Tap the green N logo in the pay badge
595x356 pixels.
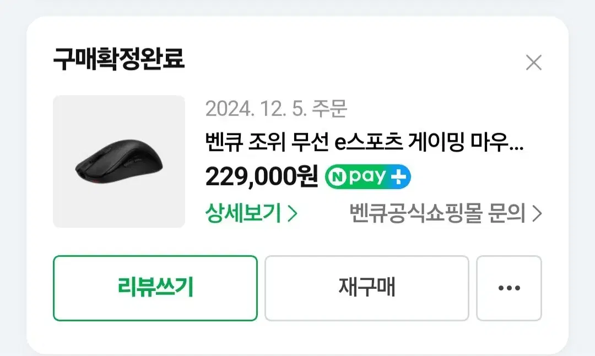pos(337,177)
